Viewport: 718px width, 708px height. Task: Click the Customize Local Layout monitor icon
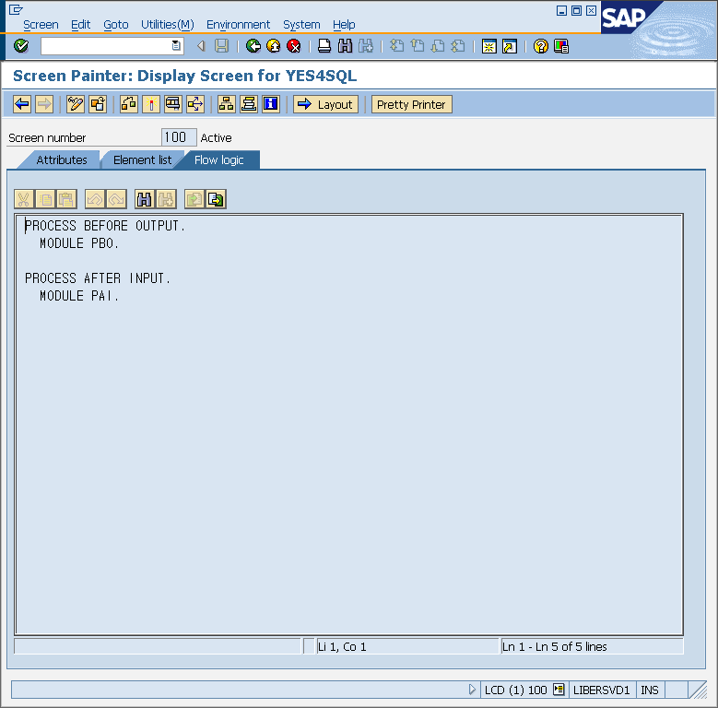point(560,46)
